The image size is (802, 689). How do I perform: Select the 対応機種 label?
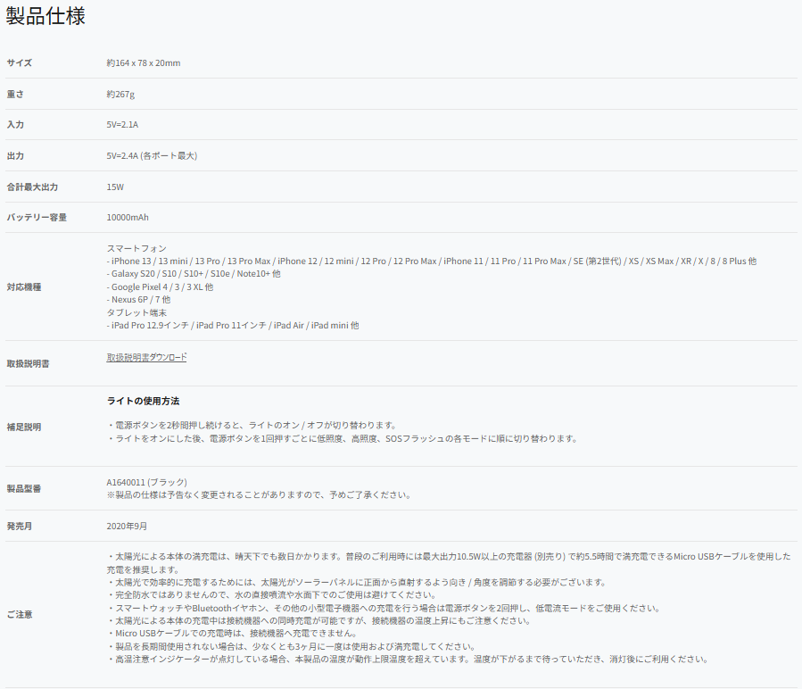point(24,287)
